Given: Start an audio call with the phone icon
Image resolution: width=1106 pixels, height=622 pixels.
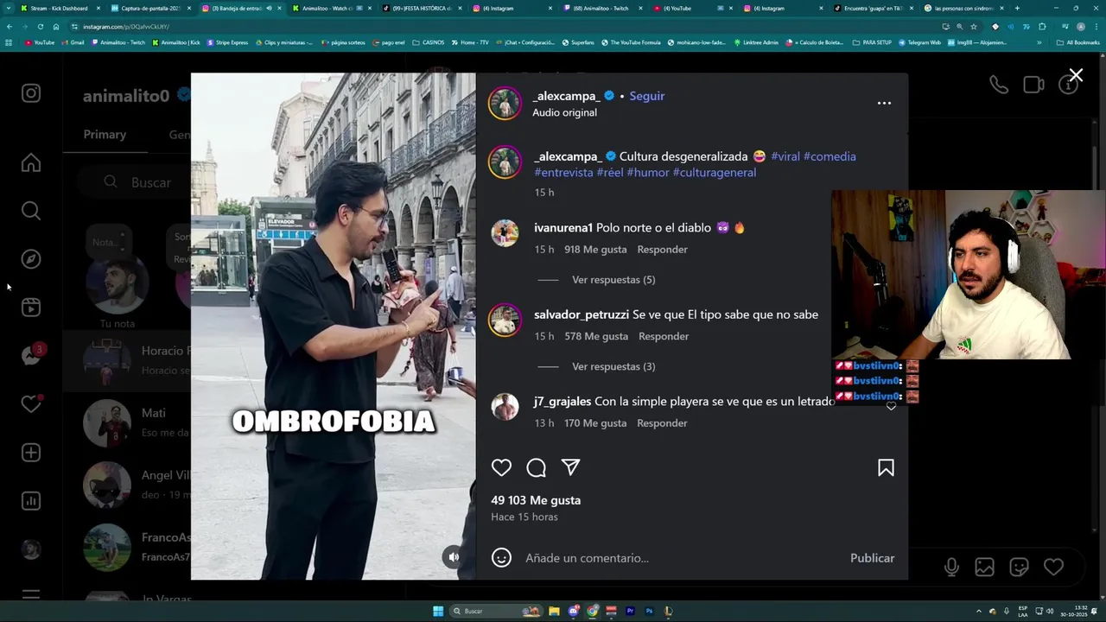Looking at the screenshot, I should point(999,85).
